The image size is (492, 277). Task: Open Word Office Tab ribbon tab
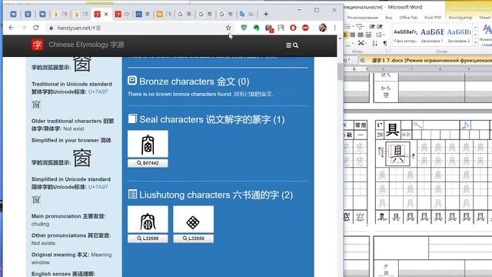click(408, 18)
